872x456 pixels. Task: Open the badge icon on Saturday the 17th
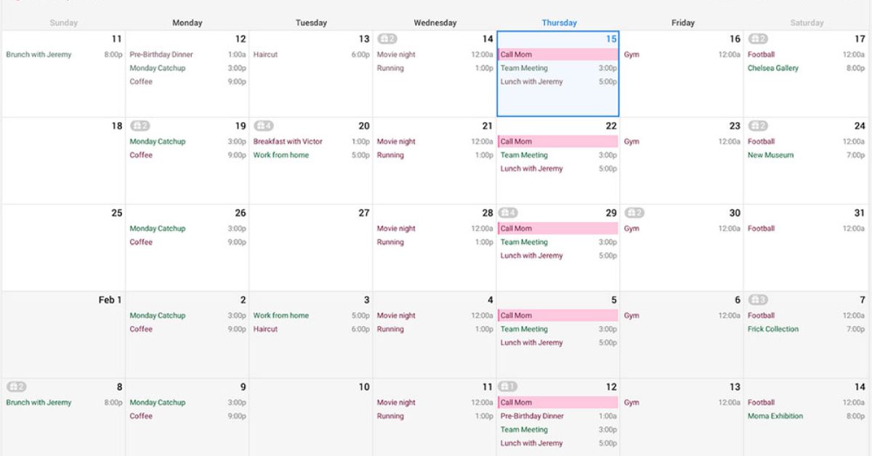point(758,39)
